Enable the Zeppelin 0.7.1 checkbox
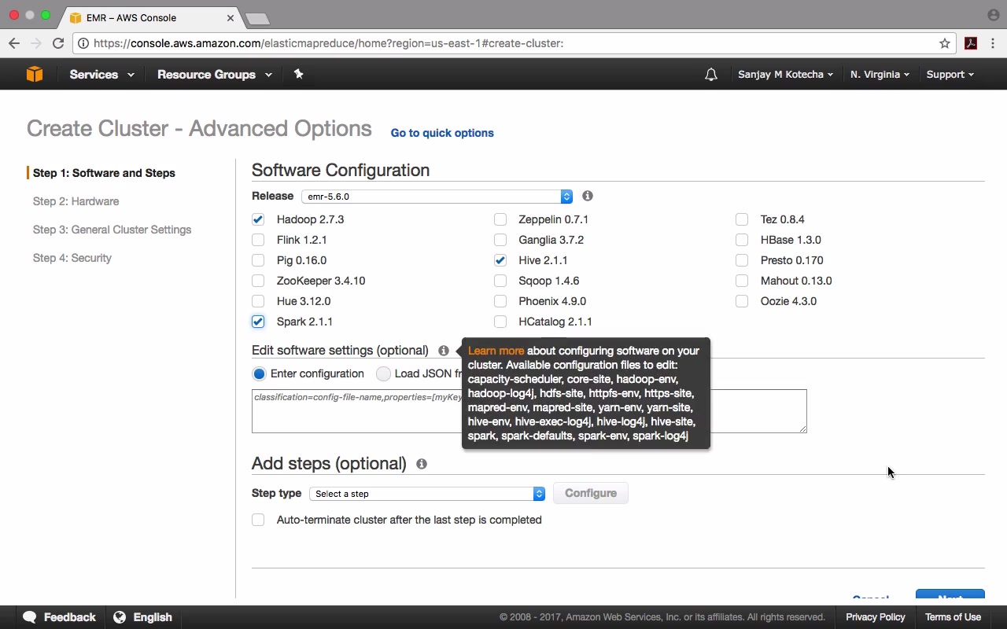Viewport: 1007px width, 629px height. tap(500, 219)
